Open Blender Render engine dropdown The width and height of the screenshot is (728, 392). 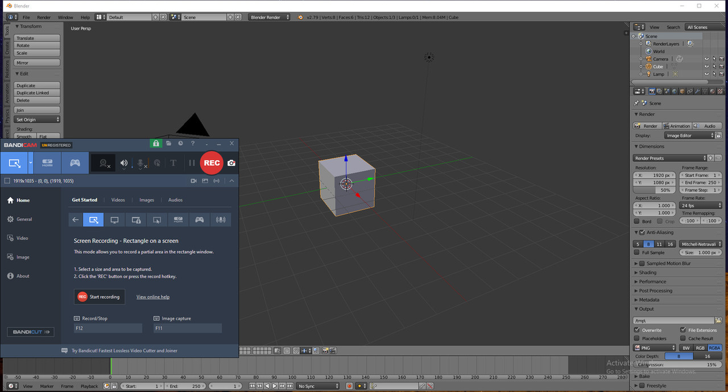click(270, 18)
